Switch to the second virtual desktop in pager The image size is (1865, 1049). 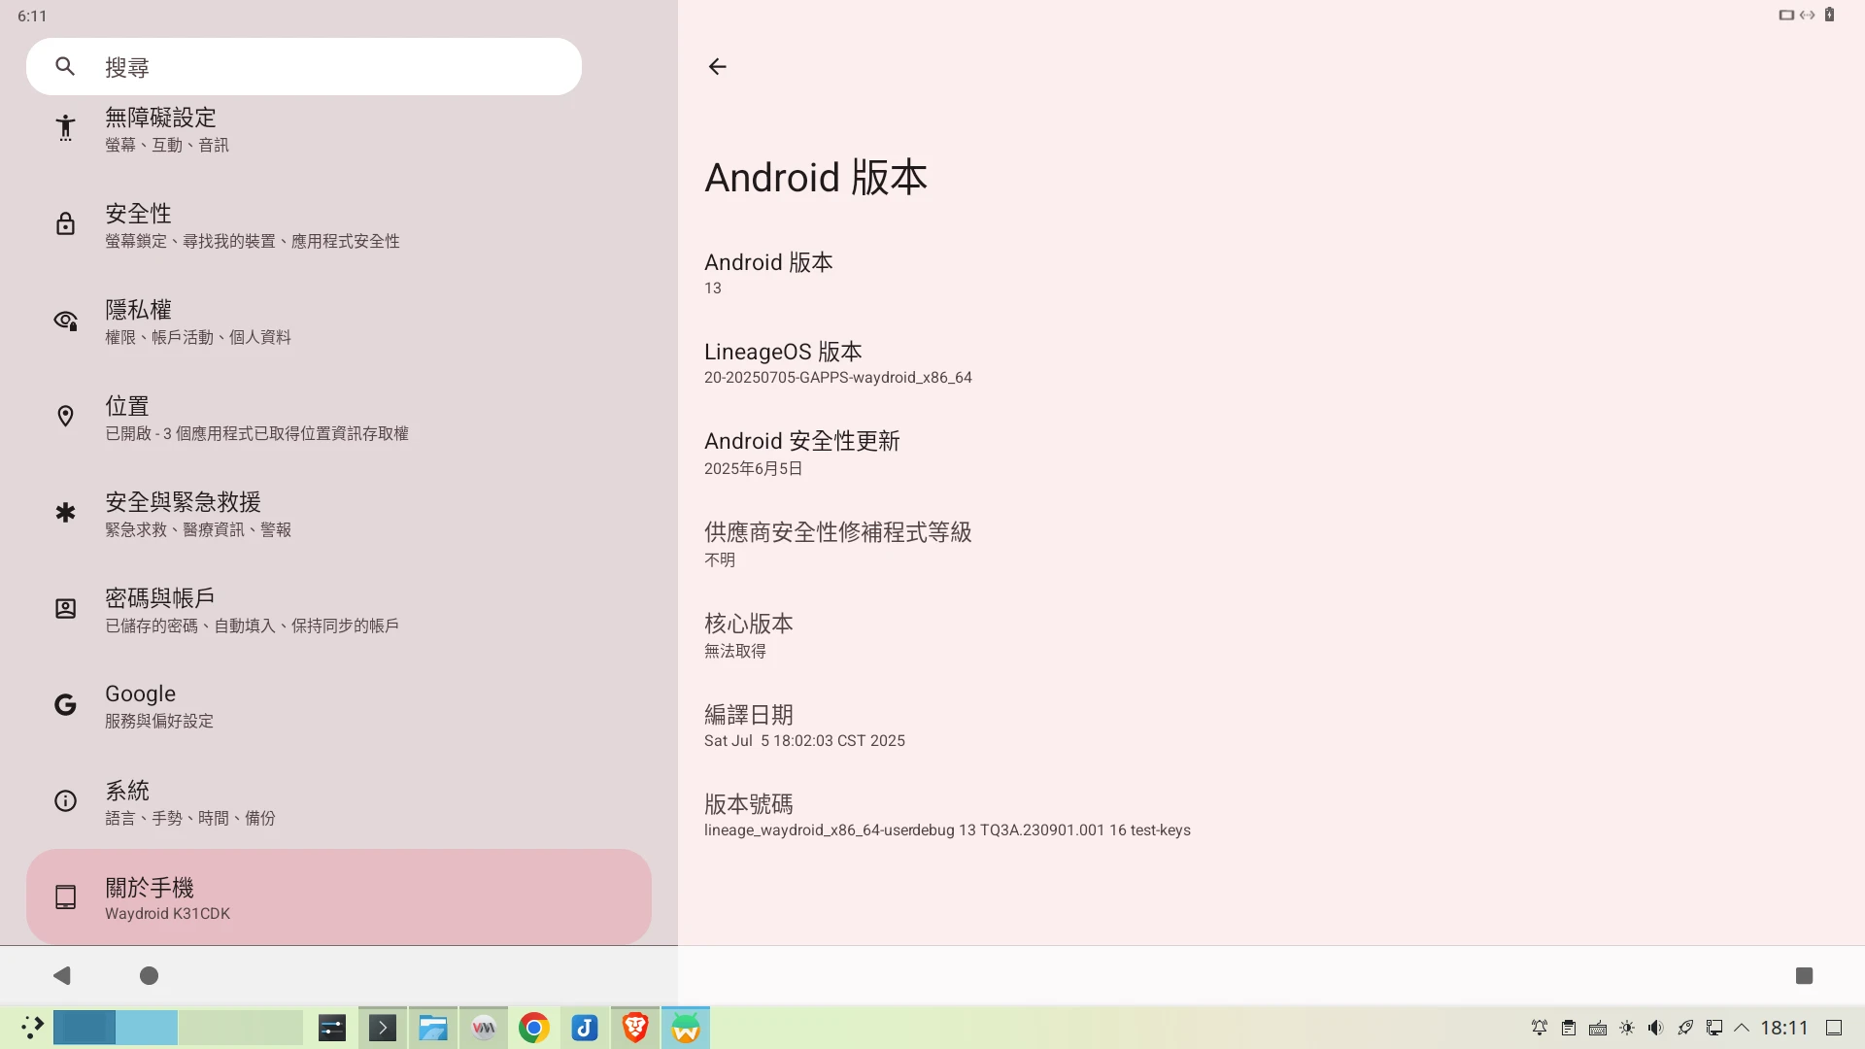(x=147, y=1028)
